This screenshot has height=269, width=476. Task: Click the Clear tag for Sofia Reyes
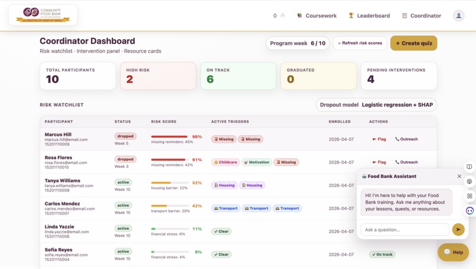[x=221, y=254]
